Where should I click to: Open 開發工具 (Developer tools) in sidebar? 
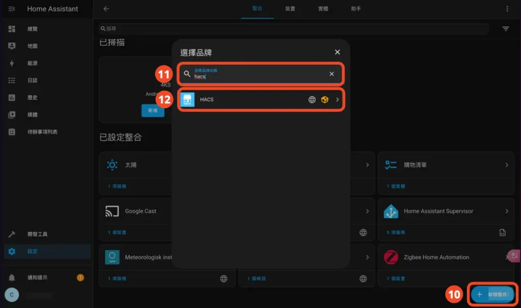(x=11, y=234)
